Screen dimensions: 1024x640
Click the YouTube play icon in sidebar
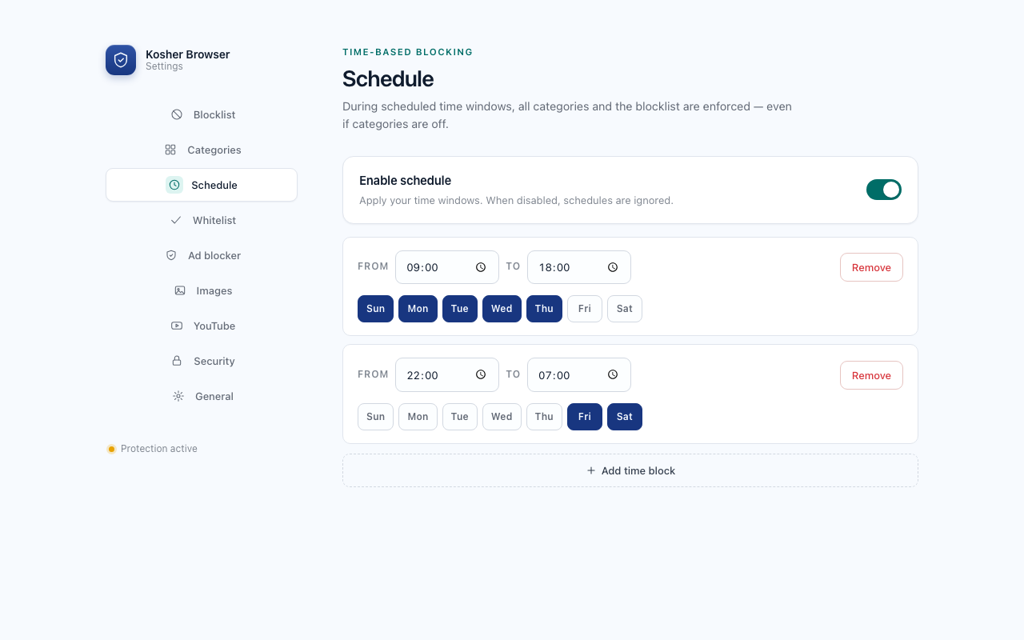(177, 326)
